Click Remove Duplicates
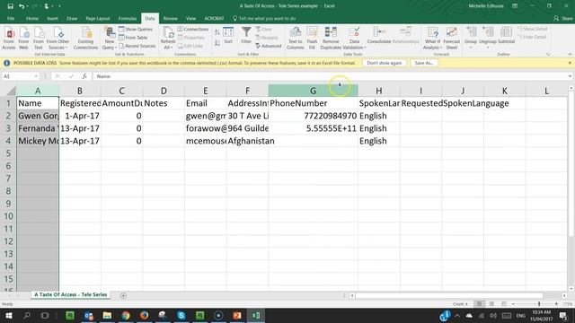The width and height of the screenshot is (575, 323). pyautogui.click(x=331, y=38)
